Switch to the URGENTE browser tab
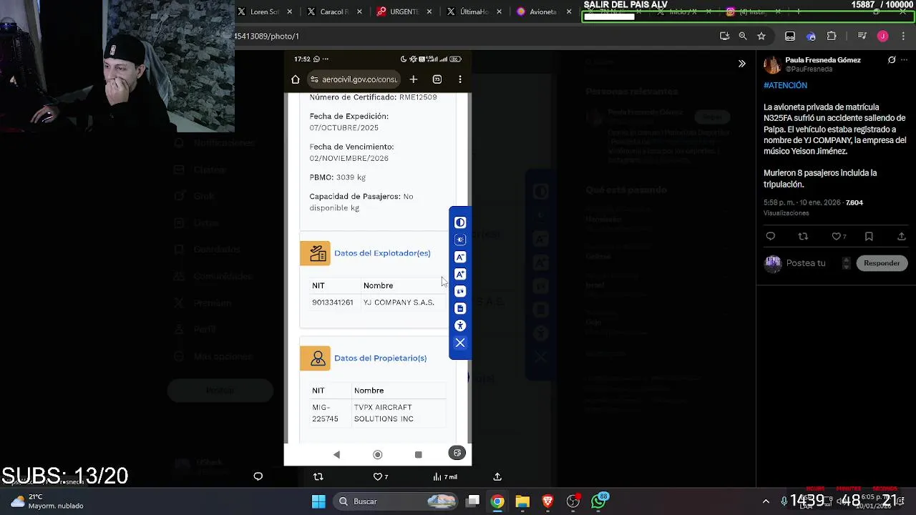Viewport: 916px width, 515px height. point(402,11)
